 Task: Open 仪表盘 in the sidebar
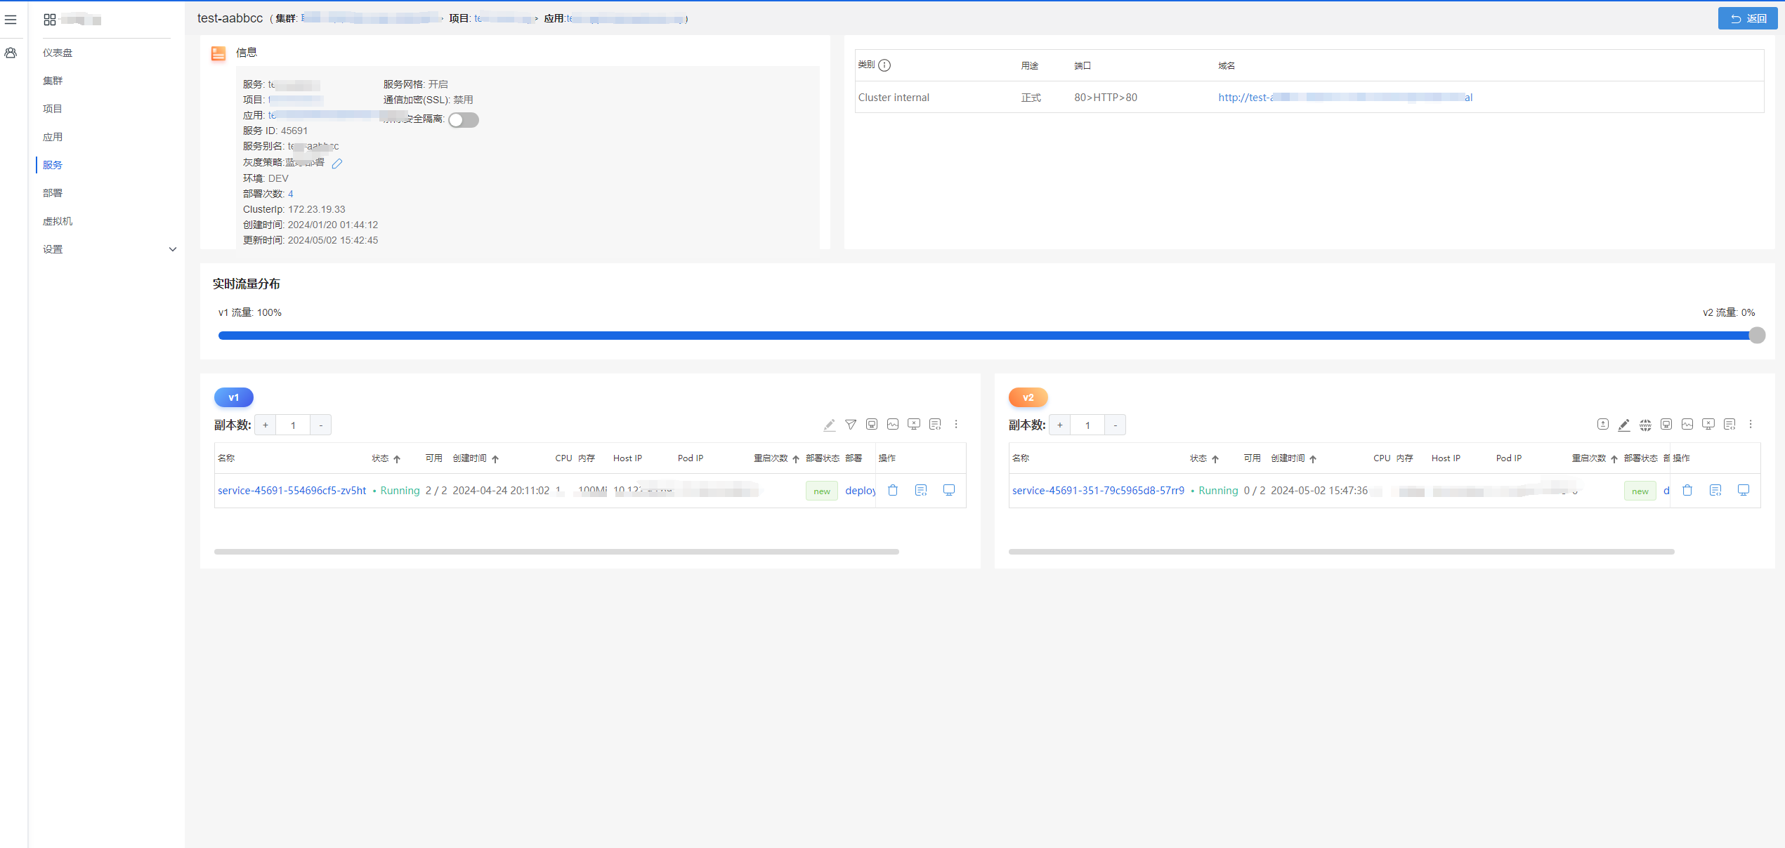point(58,53)
